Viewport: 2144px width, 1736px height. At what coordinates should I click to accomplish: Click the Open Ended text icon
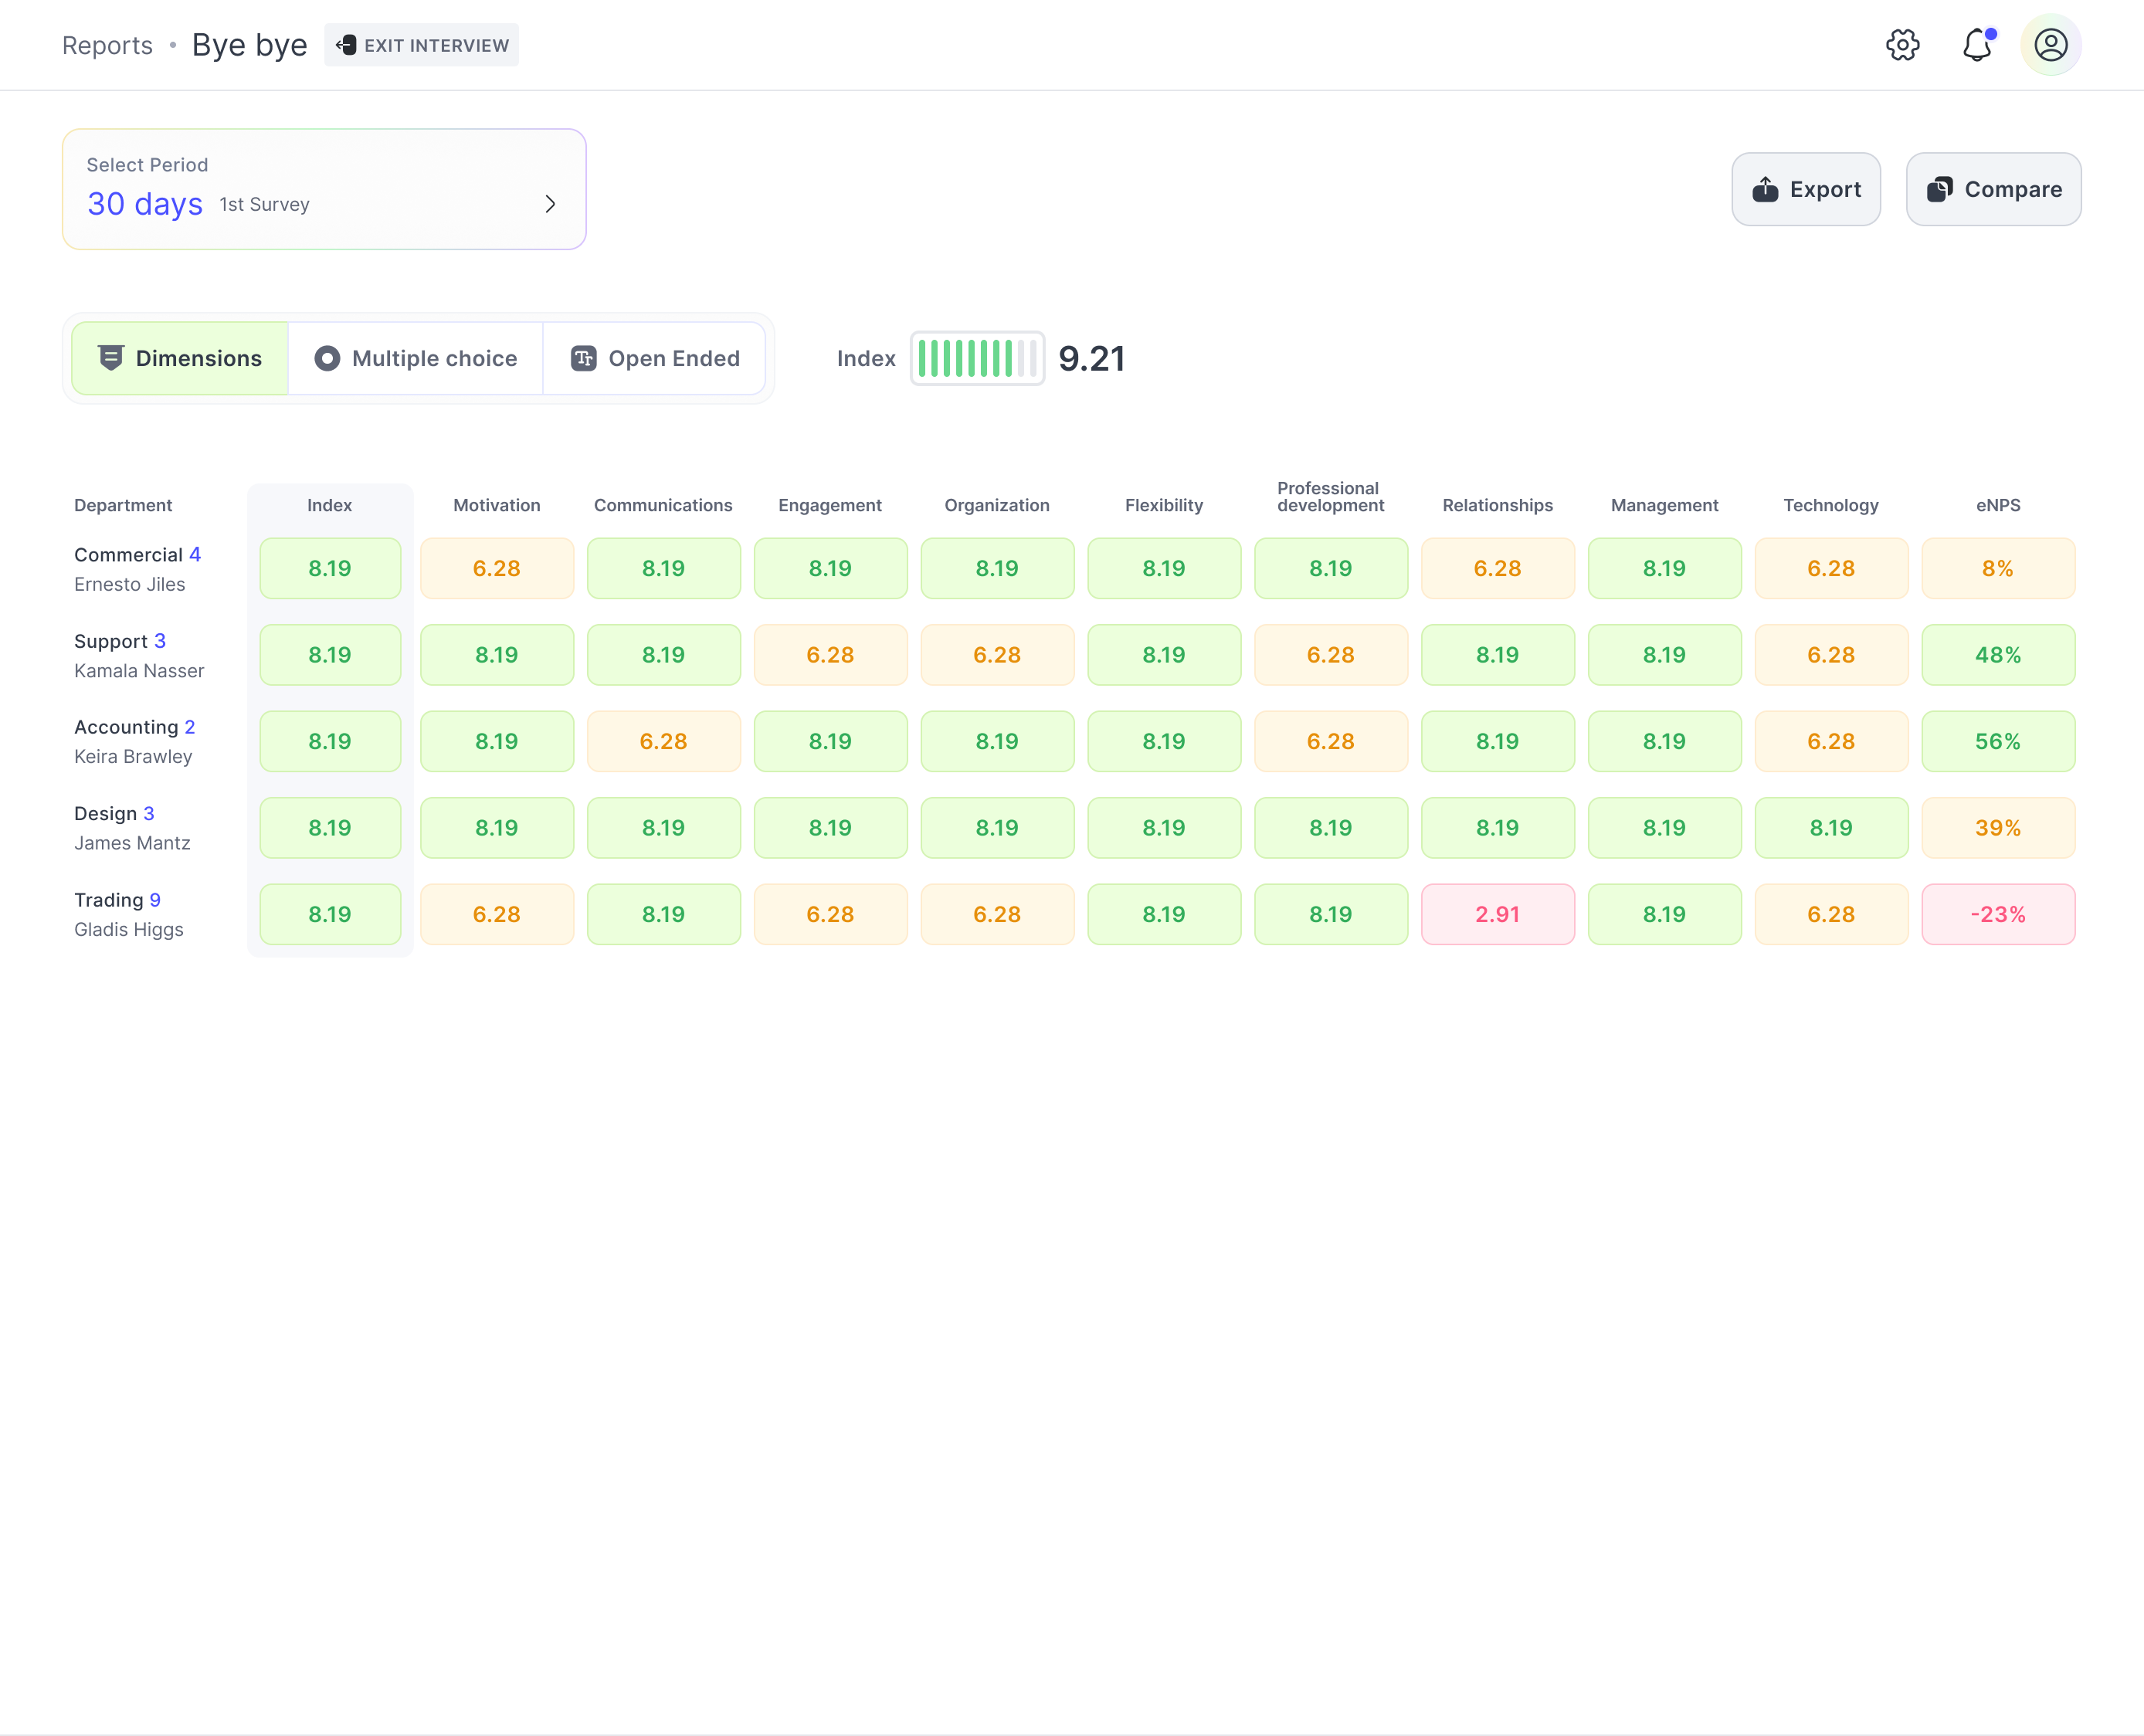click(x=583, y=358)
